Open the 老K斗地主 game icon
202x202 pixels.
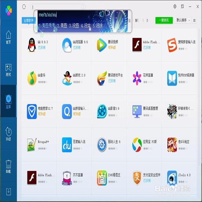coord(172,145)
